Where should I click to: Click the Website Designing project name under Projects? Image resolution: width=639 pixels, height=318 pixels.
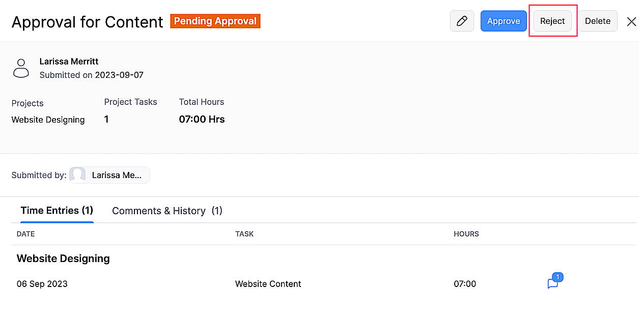(48, 120)
